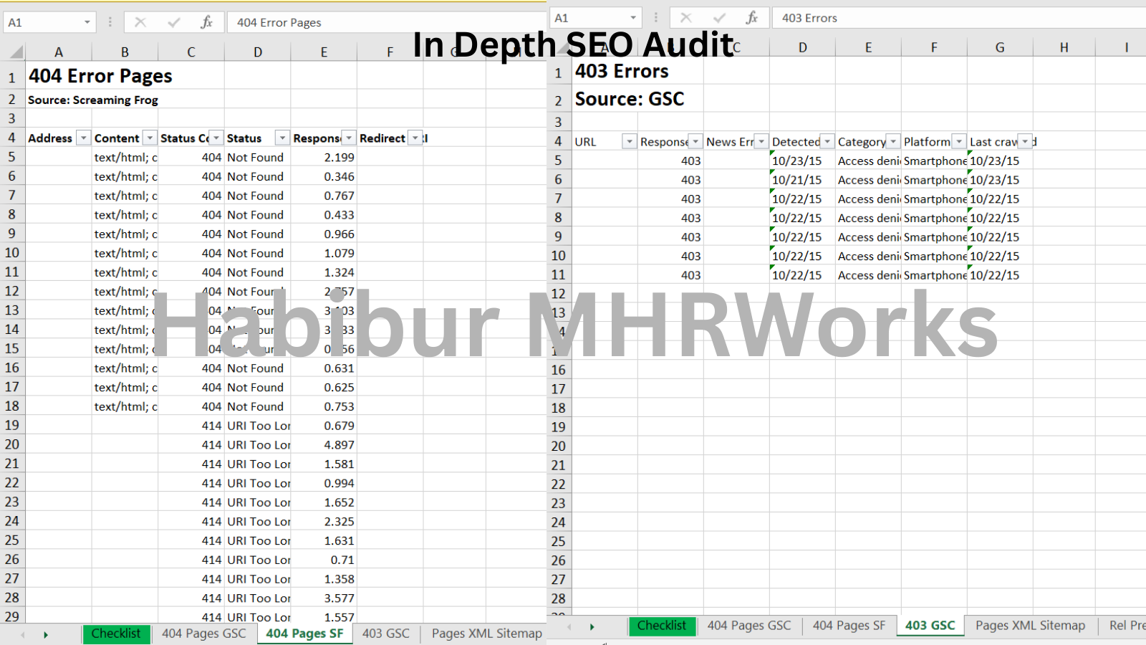Select row 18 header in right sheet
Image resolution: width=1146 pixels, height=645 pixels.
tap(559, 408)
